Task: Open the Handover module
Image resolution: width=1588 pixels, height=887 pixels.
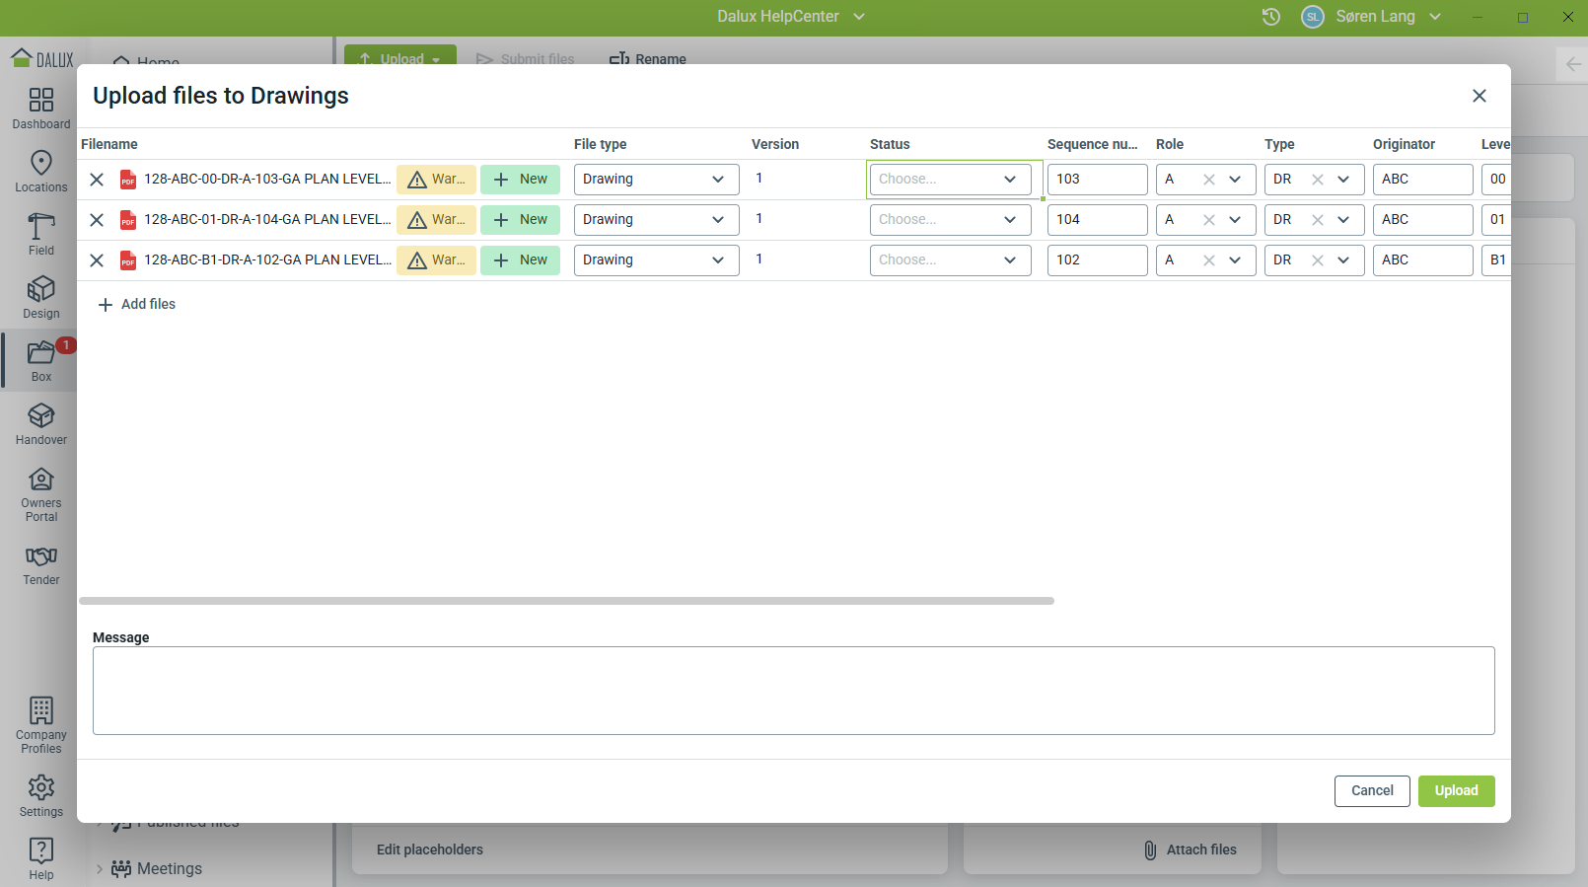Action: (x=40, y=423)
